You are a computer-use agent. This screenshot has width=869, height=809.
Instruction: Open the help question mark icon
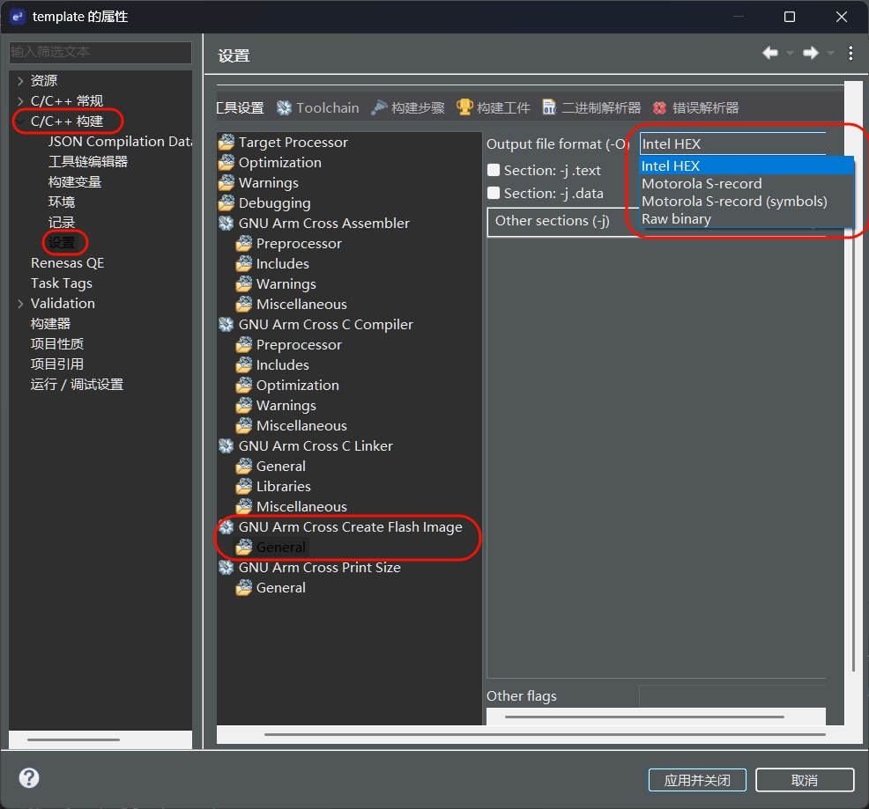[x=29, y=778]
